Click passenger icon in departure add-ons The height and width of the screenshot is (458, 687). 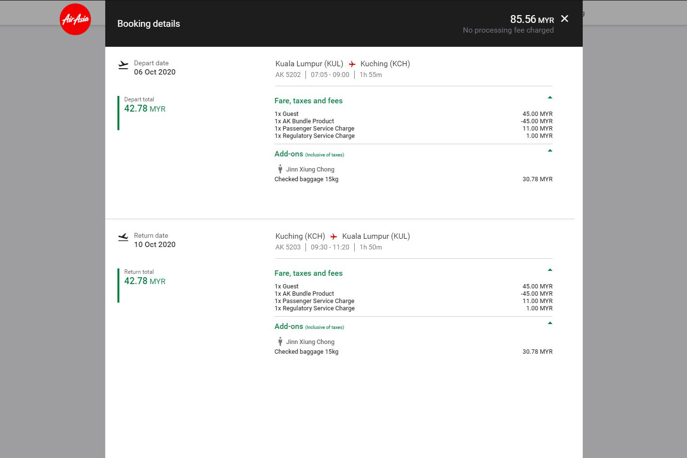(280, 169)
